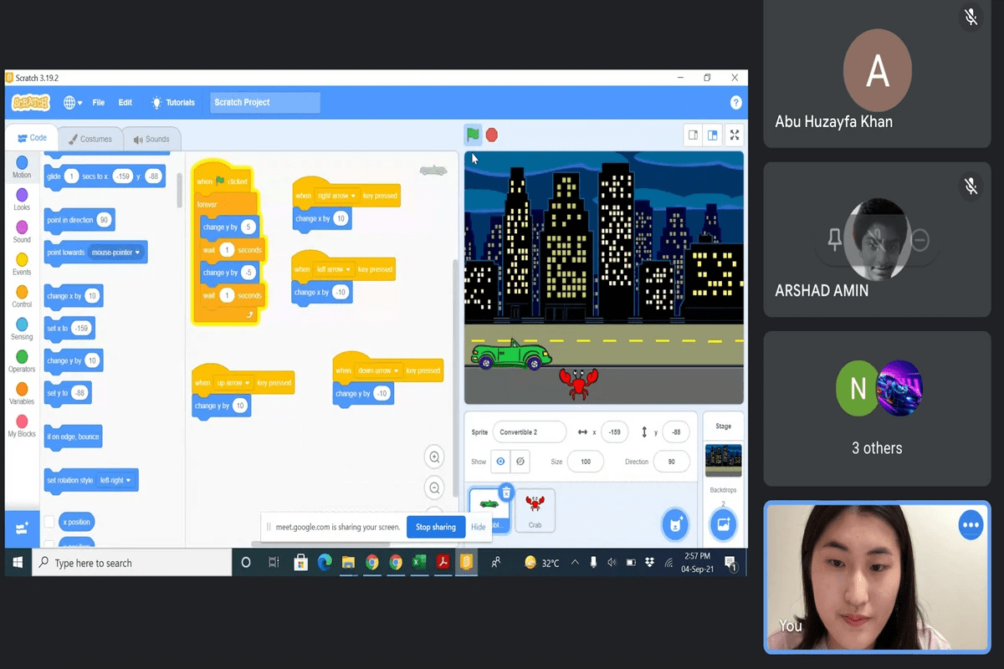Open the Tutorials menu

pyautogui.click(x=173, y=103)
